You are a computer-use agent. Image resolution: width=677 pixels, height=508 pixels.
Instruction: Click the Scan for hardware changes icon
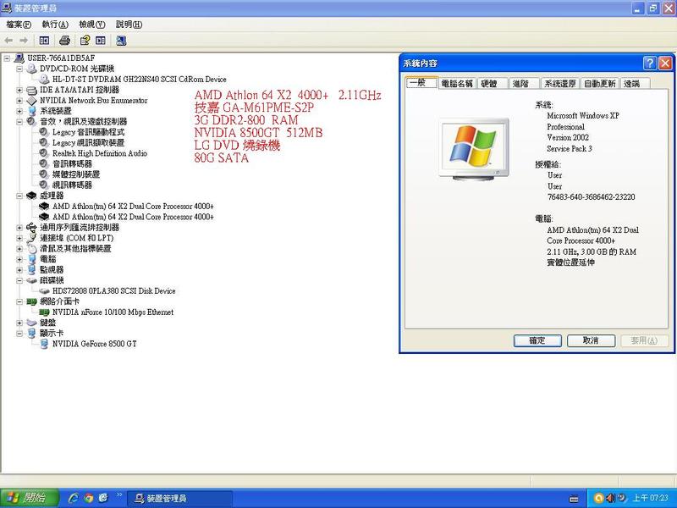121,41
